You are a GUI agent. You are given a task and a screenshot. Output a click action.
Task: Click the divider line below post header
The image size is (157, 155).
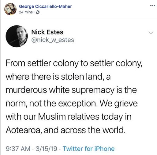79,19
